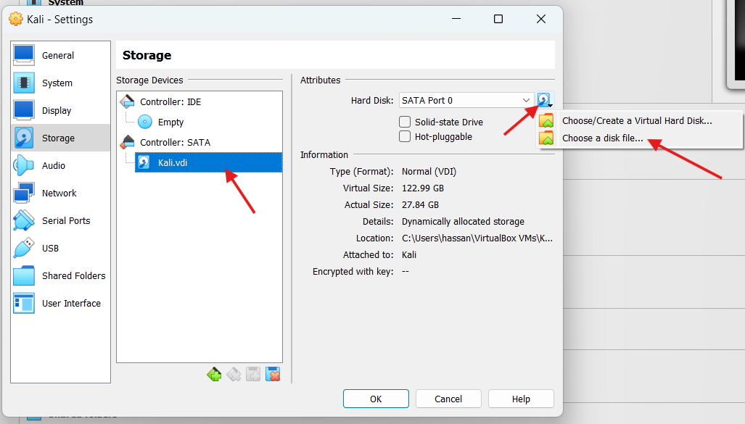Click the remove controller icon
The width and height of the screenshot is (745, 424).
point(234,374)
